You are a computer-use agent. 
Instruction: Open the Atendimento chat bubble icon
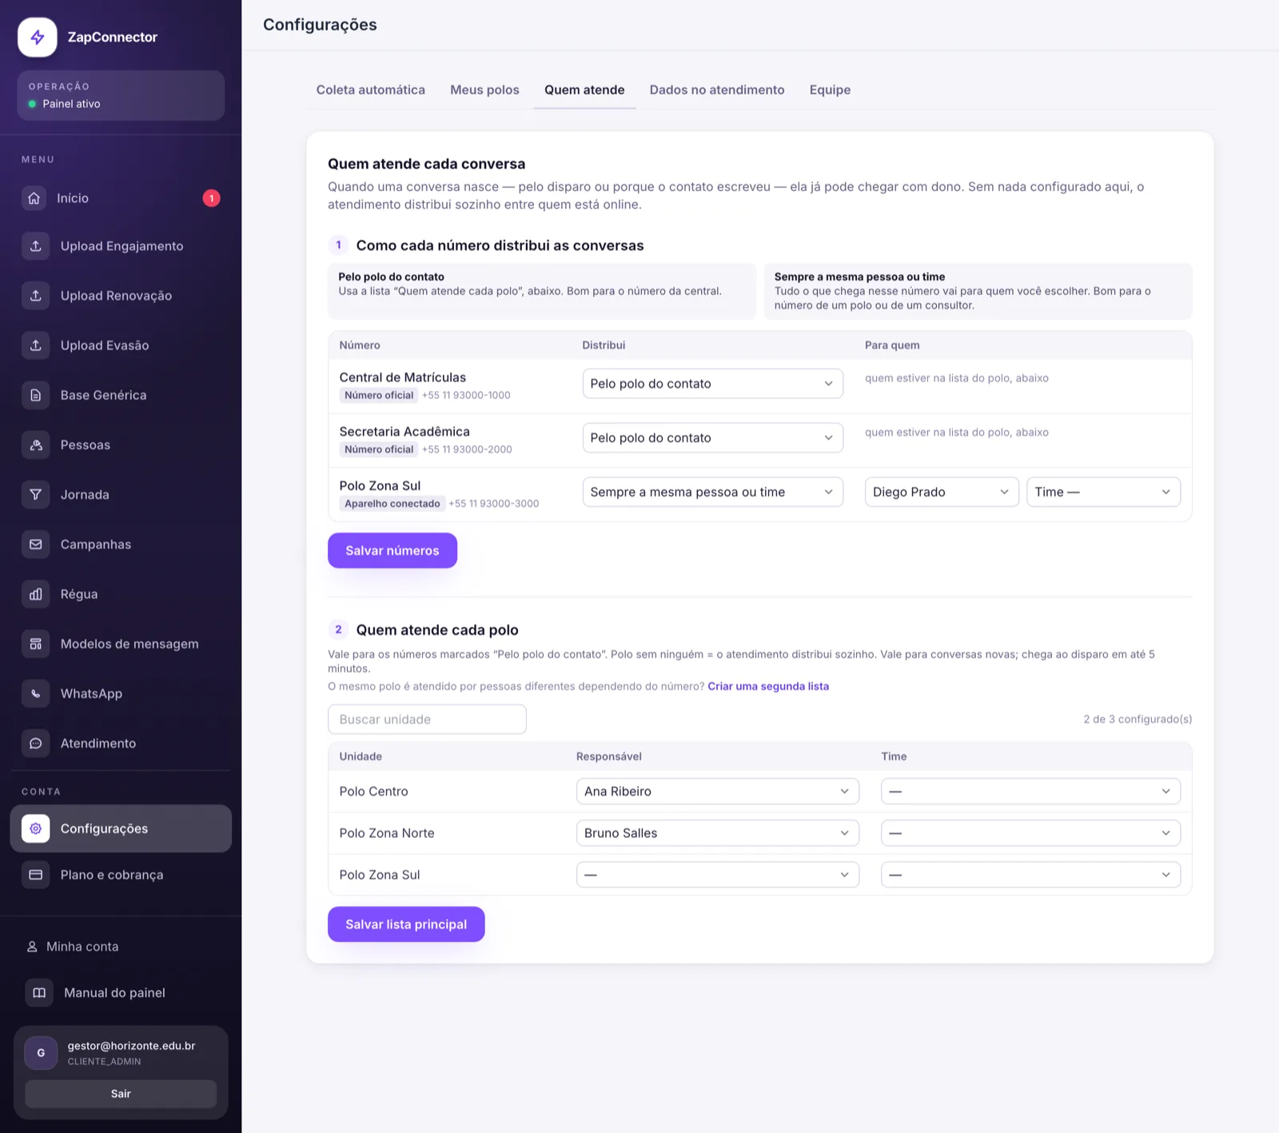point(36,743)
